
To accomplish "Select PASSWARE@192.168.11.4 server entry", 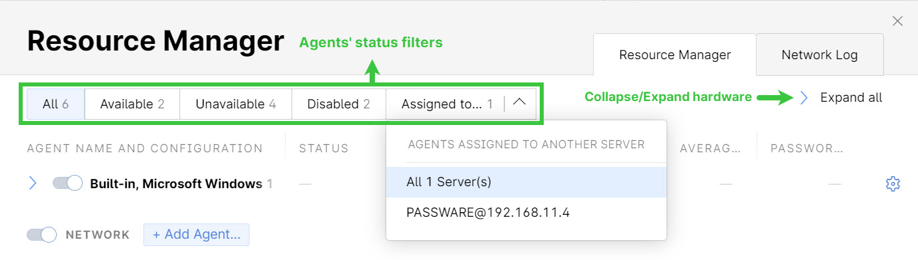I will pyautogui.click(x=526, y=213).
